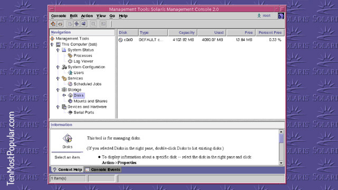338x190 pixels.
Task: Click large Disks icon in Information pane
Action: [68, 138]
